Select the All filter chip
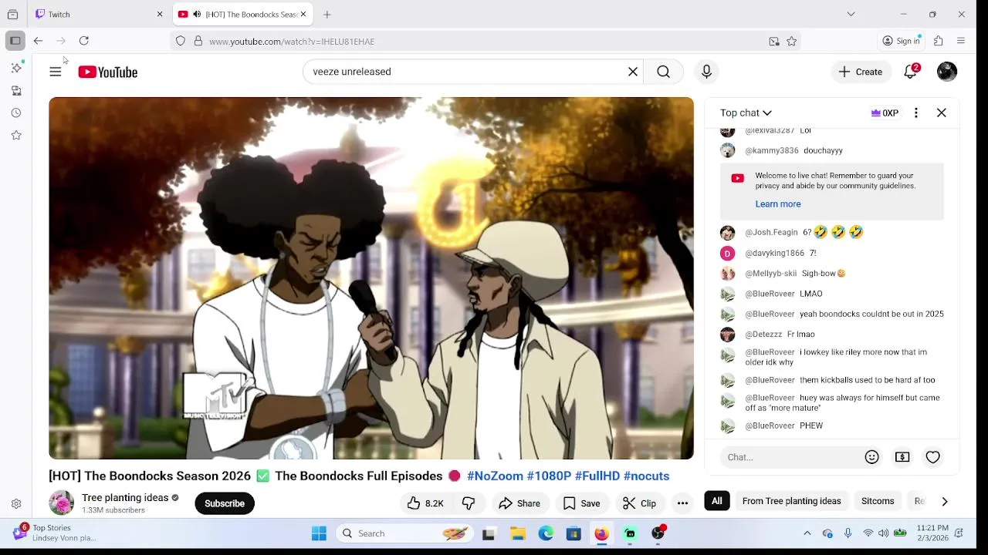Screen dimensions: 988x555 717,501
